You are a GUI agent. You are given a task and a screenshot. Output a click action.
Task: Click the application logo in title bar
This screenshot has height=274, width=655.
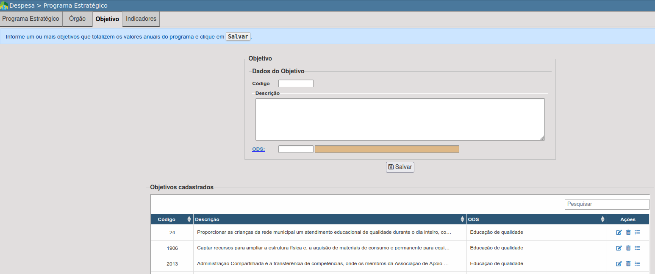[x=4, y=6]
